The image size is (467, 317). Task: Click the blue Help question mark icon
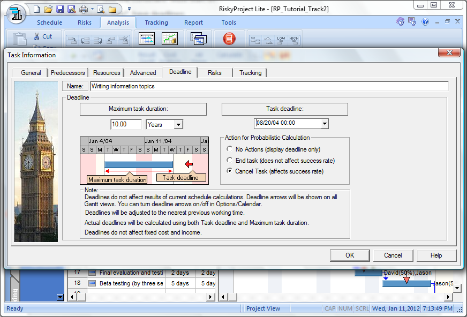425,22
